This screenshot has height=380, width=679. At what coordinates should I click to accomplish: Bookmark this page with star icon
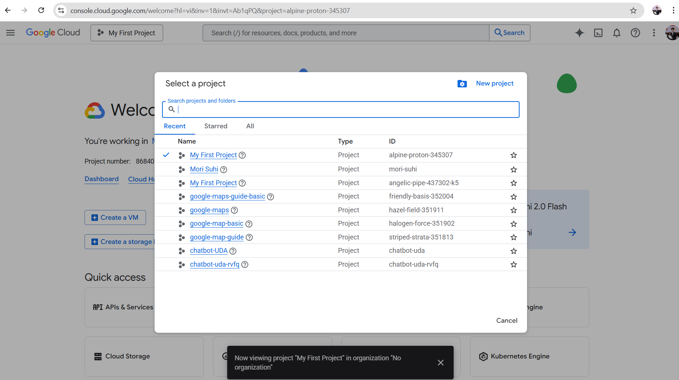[x=633, y=10]
